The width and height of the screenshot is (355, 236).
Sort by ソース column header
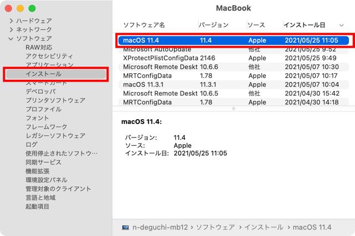[x=256, y=25]
